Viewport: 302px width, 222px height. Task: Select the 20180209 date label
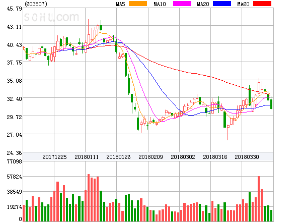(150, 157)
